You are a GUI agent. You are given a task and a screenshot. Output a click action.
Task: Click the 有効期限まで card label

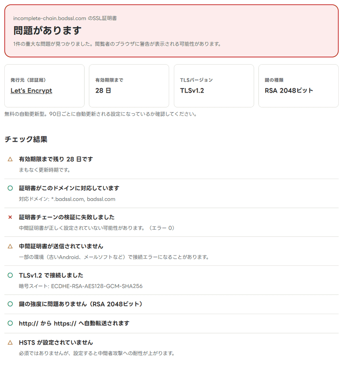pyautogui.click(x=109, y=80)
